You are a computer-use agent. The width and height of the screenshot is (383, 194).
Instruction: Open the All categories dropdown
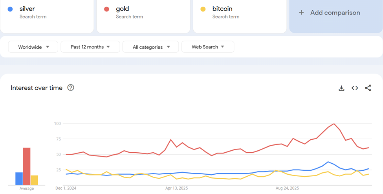point(151,47)
